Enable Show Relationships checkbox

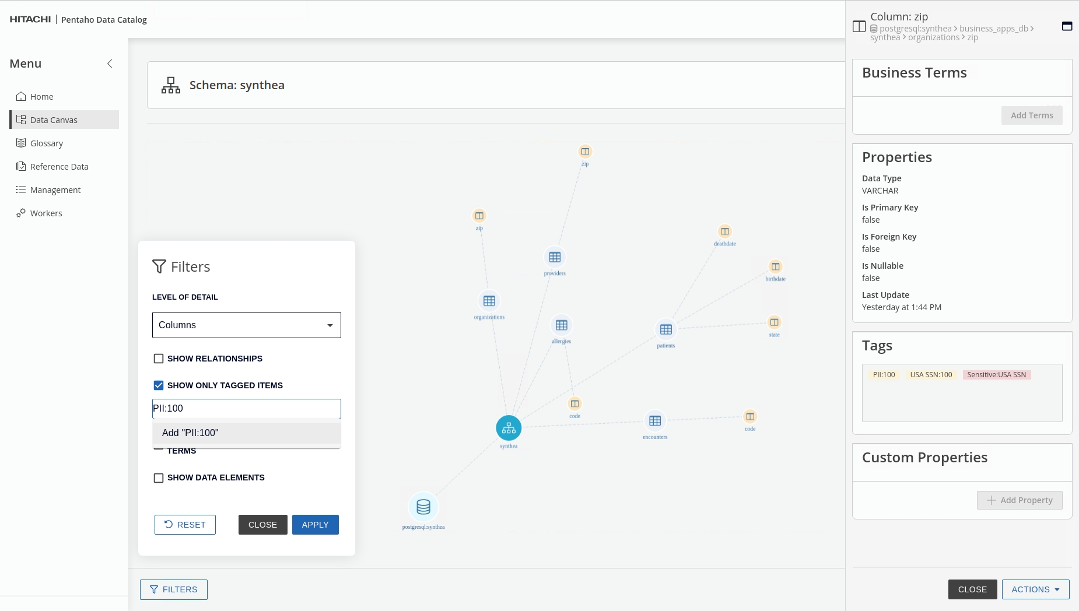pos(159,359)
